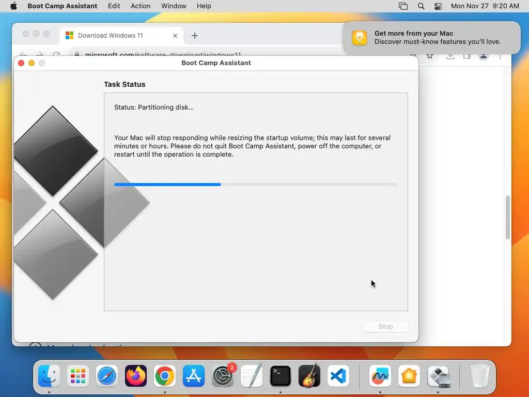
Task: Open the App Store dock icon
Action: 194,376
